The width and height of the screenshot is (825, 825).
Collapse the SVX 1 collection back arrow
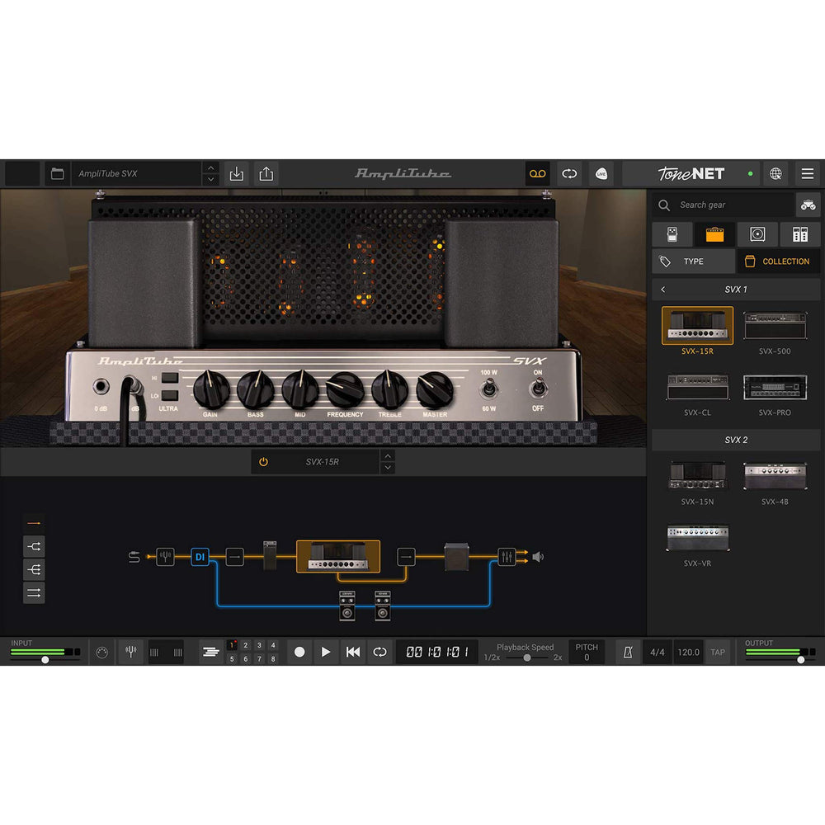tap(663, 290)
